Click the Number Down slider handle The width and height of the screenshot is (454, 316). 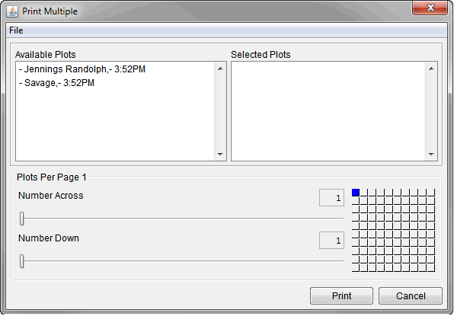pyautogui.click(x=22, y=261)
